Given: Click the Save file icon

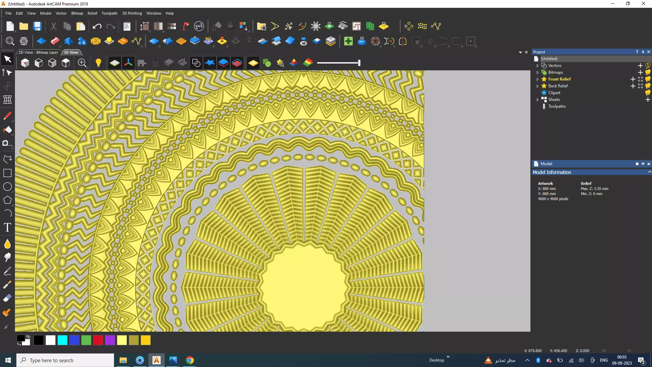Looking at the screenshot, I should click(x=37, y=26).
